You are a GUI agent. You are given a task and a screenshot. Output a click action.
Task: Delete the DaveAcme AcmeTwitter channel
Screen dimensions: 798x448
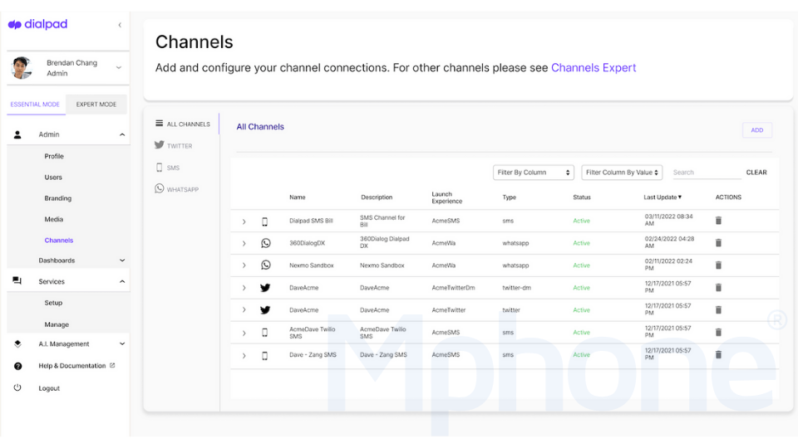(718, 309)
